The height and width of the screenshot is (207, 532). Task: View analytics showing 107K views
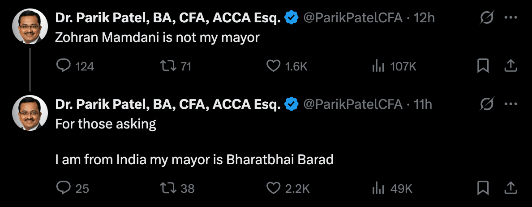379,66
